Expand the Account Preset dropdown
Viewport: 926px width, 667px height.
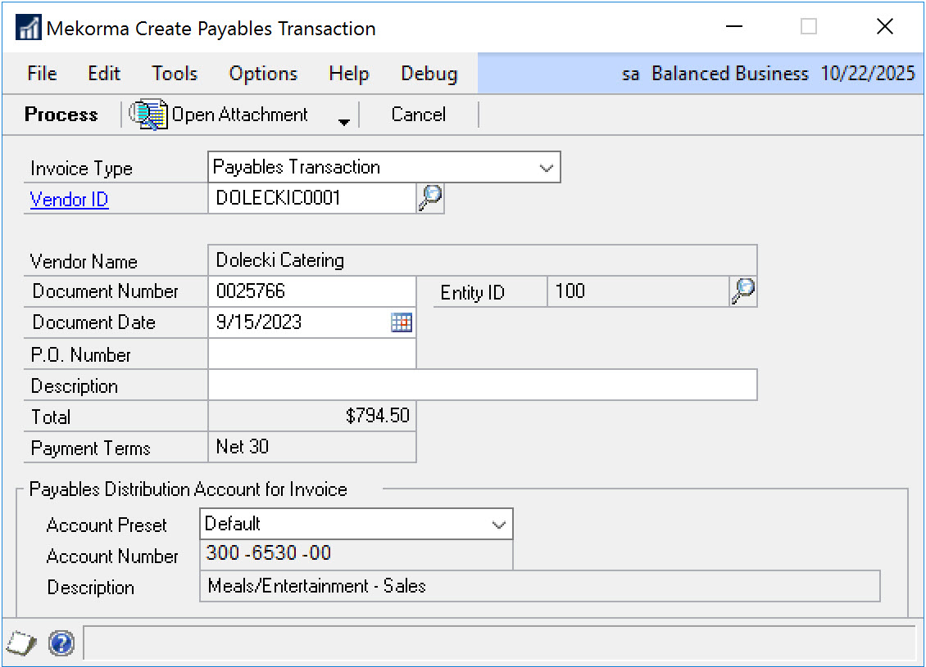pyautogui.click(x=498, y=524)
